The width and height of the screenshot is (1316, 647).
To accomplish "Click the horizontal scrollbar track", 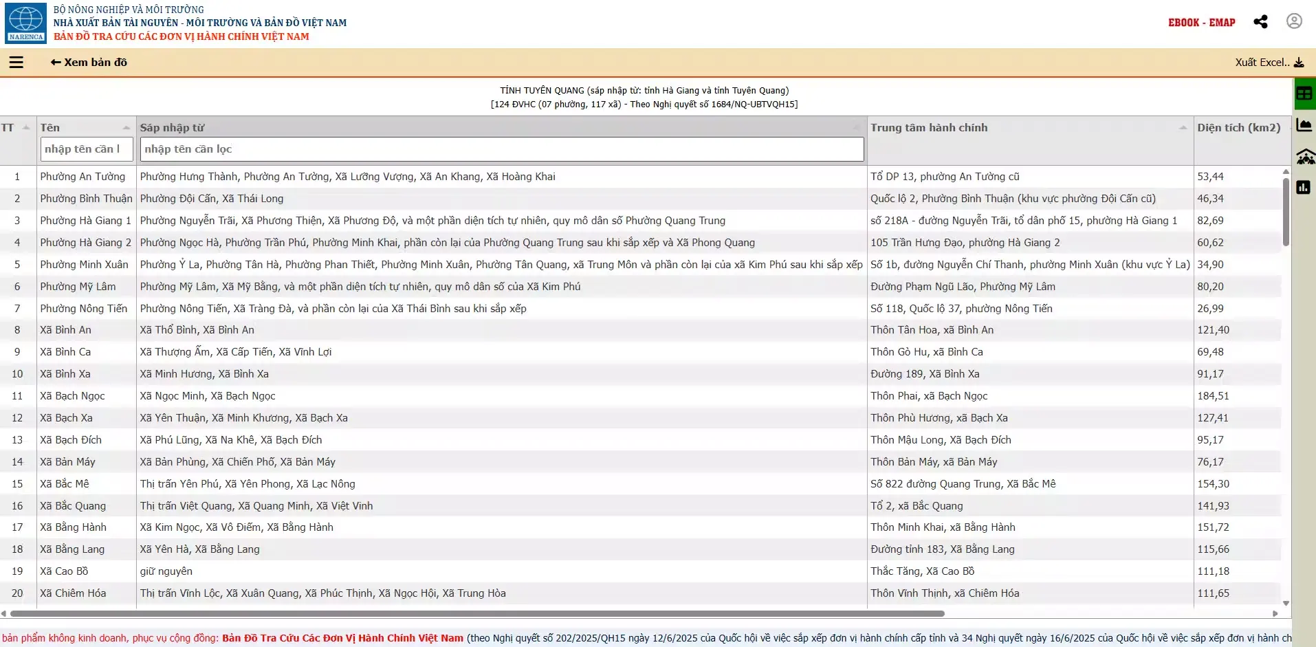I will (639, 613).
